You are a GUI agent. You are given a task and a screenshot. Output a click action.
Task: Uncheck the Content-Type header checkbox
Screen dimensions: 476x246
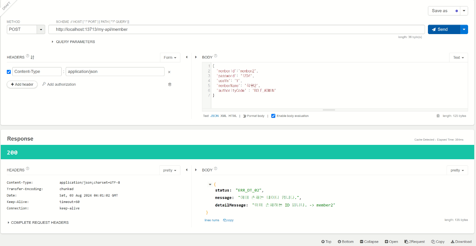pyautogui.click(x=9, y=72)
